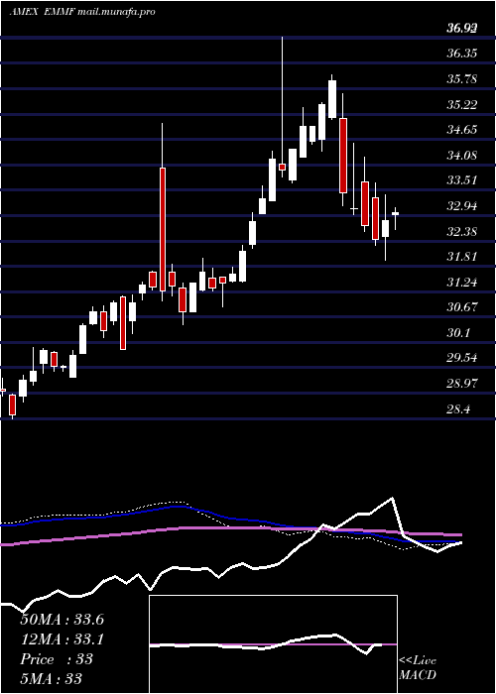Select the 30.1 price axis label
Screen dimensions: 496x694
coord(458,332)
